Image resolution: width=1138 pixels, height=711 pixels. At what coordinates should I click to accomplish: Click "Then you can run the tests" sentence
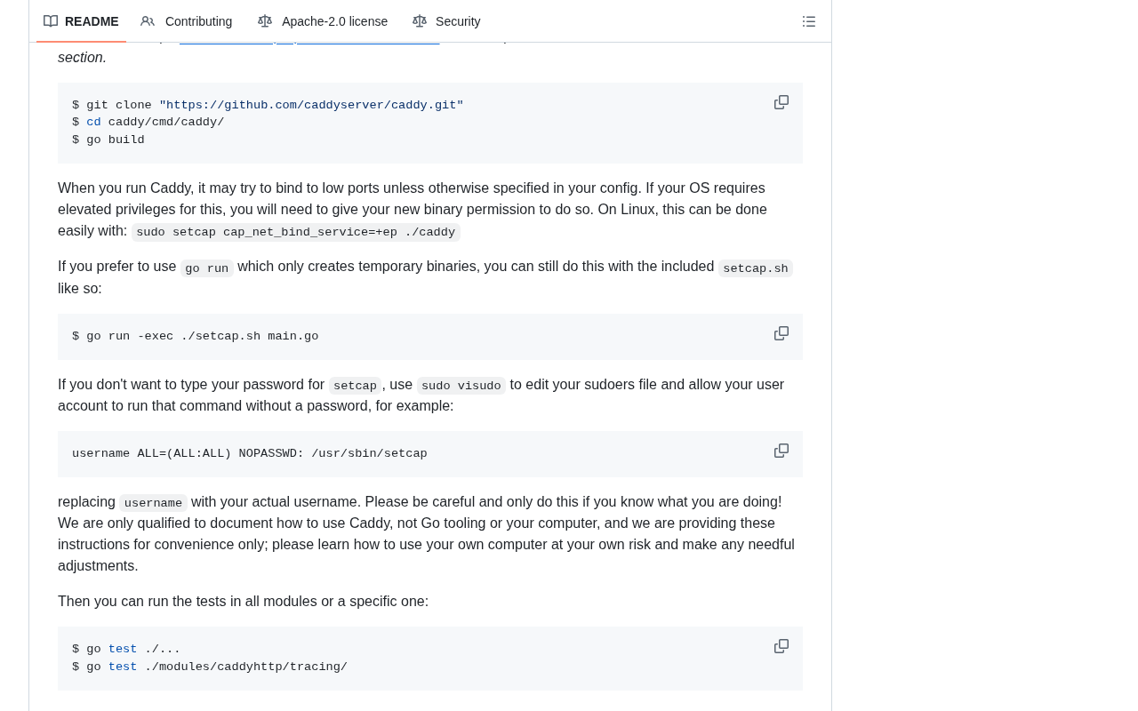[x=243, y=602]
